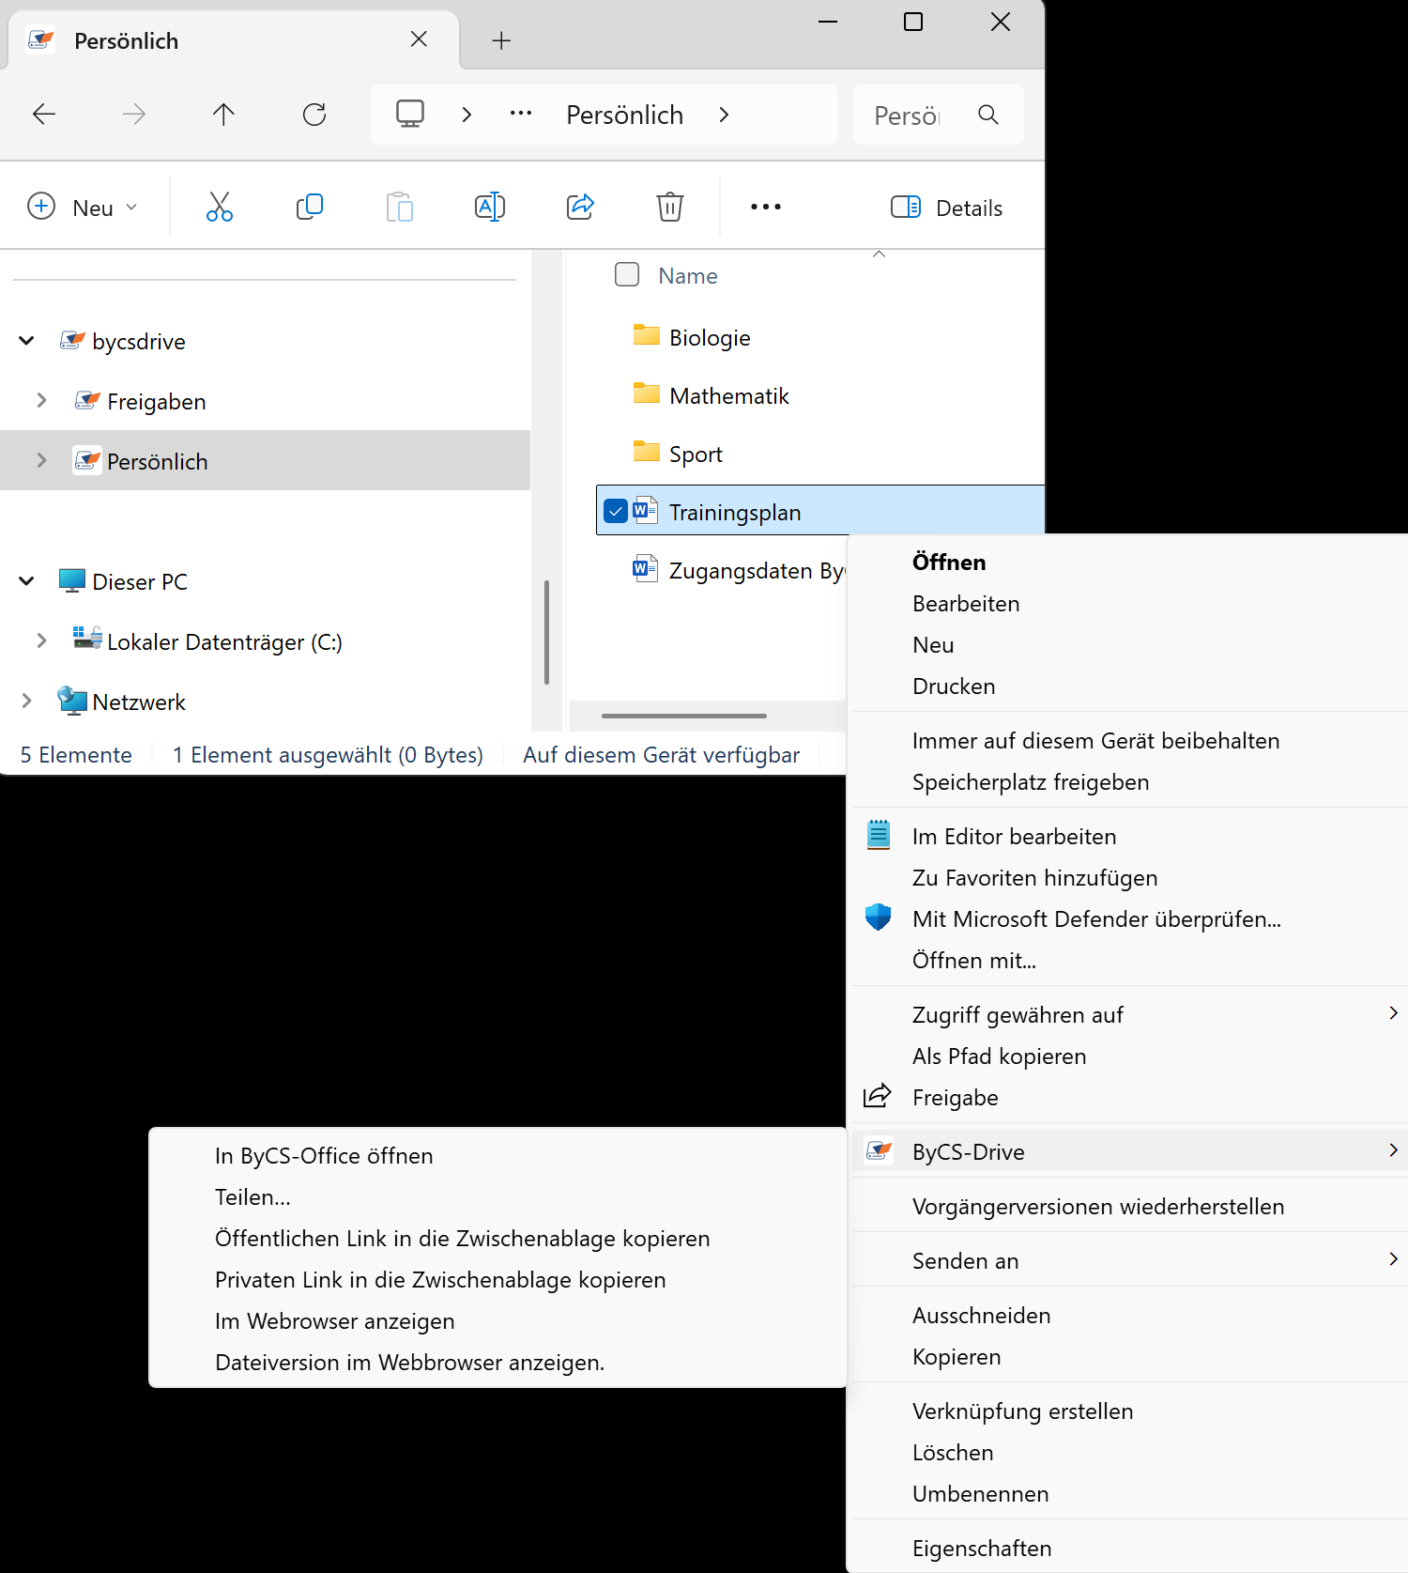This screenshot has width=1408, height=1573.
Task: Select 'In ByCS-Office öffnen' from submenu
Action: pyautogui.click(x=324, y=1156)
